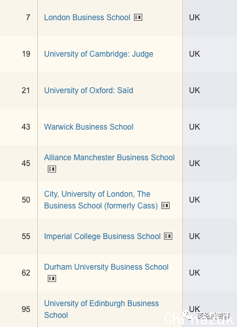Viewport: 237px width, 327px height.
Task: Click UK country cell for London Business School
Action: (x=210, y=18)
